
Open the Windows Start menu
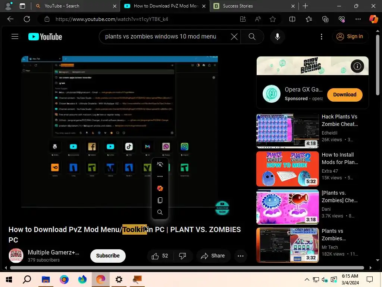pos(9,280)
